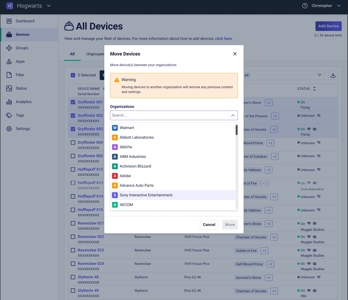
Task: Open Status via its pulse icon
Action: 9,88
